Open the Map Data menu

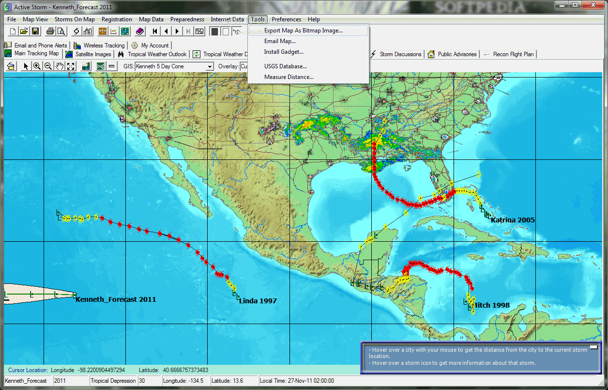151,19
